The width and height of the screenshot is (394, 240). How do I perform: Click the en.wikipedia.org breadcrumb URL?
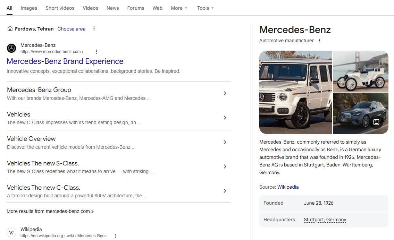[x=64, y=236]
